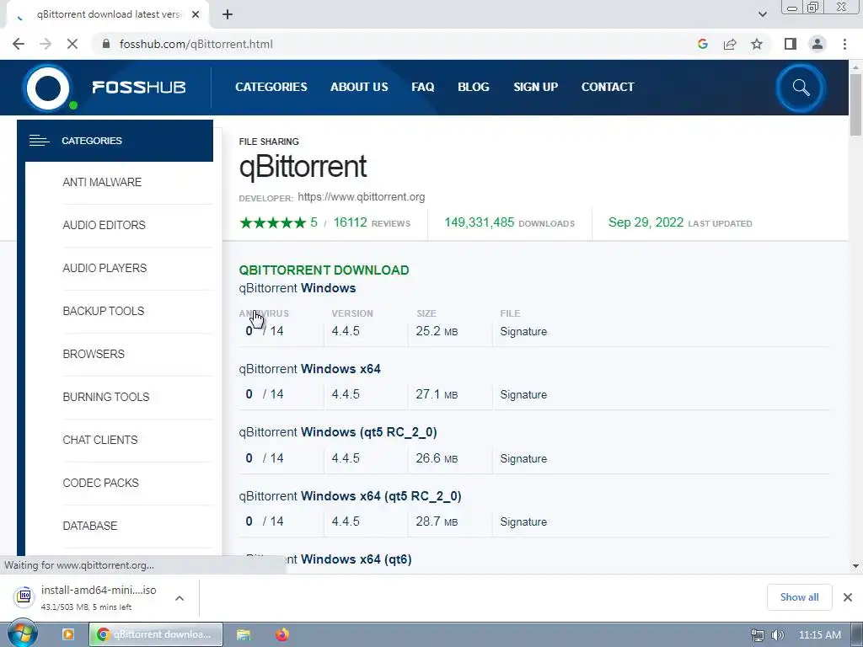The image size is (863, 647).
Task: Open the Chat Clients category
Action: (x=100, y=440)
